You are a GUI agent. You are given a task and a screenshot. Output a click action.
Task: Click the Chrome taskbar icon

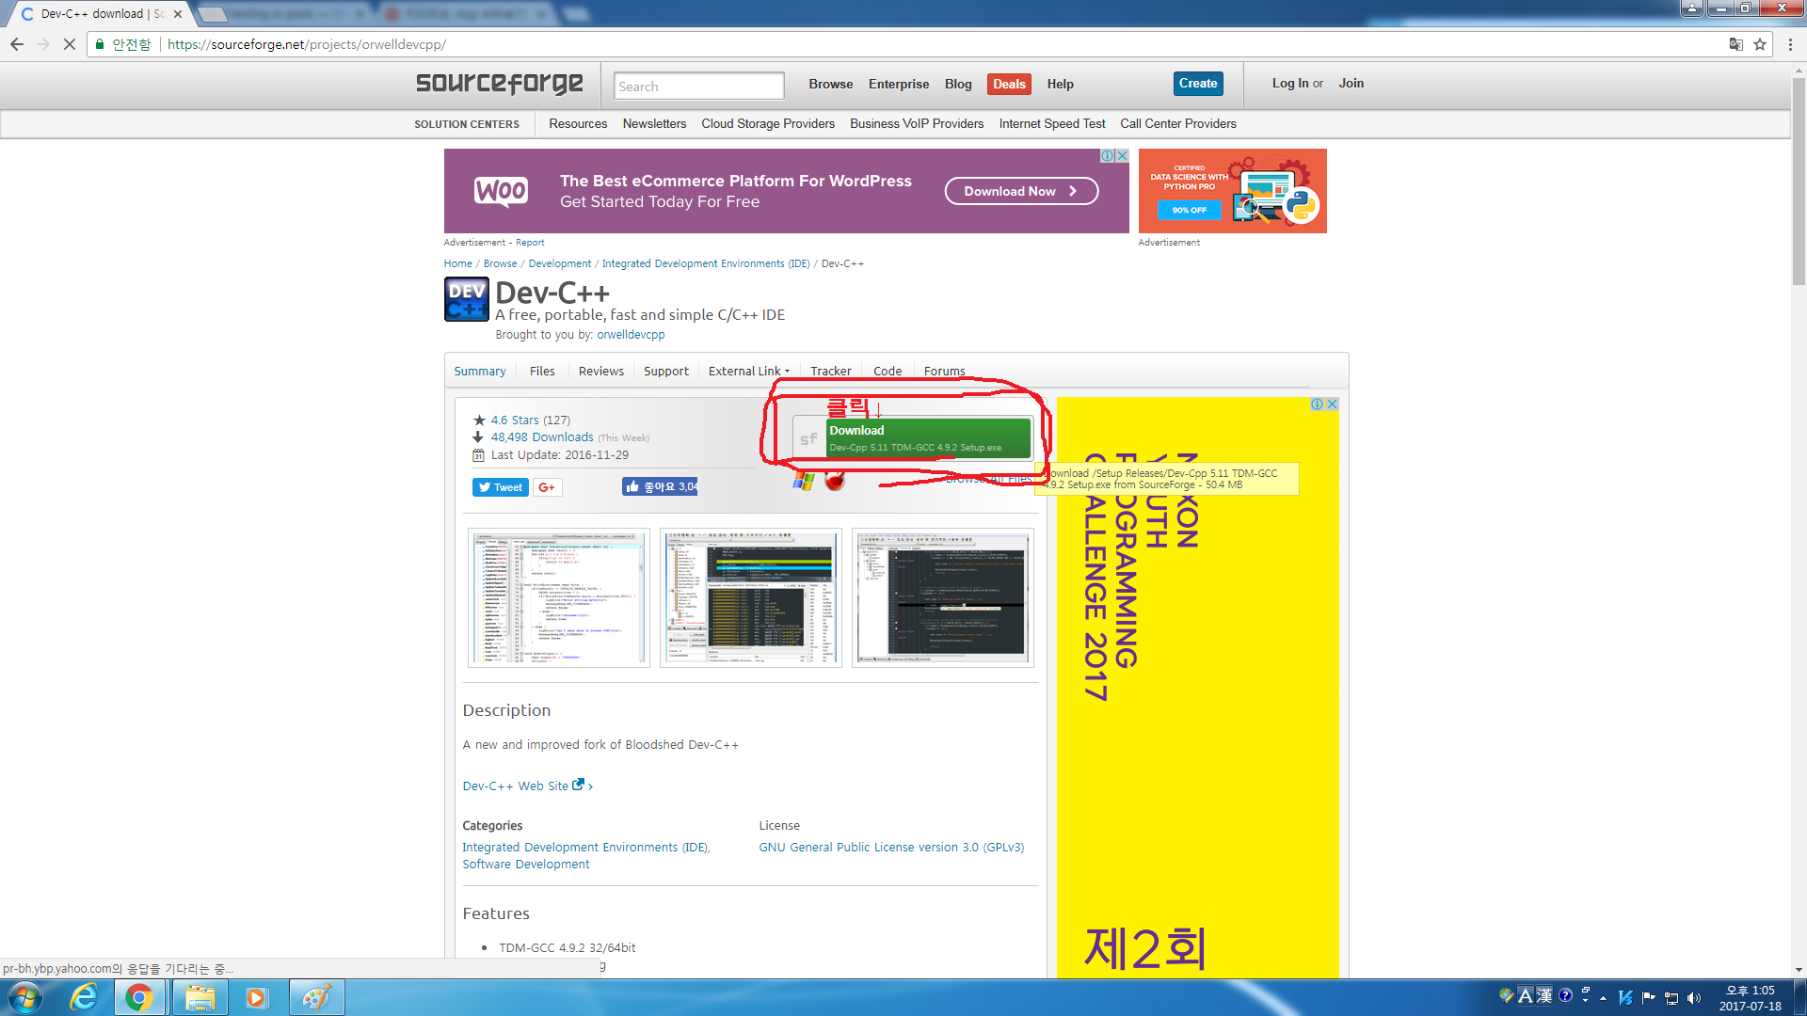point(139,997)
